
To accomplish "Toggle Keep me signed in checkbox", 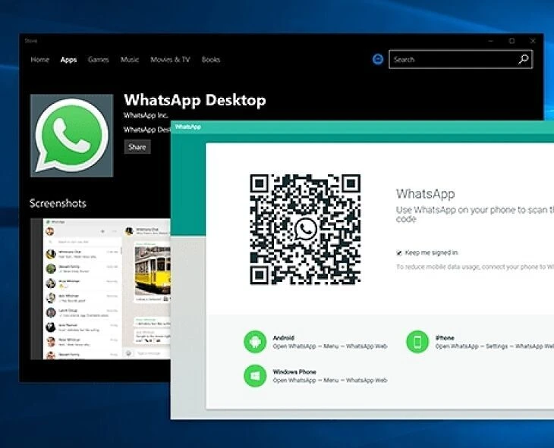I will pos(399,252).
